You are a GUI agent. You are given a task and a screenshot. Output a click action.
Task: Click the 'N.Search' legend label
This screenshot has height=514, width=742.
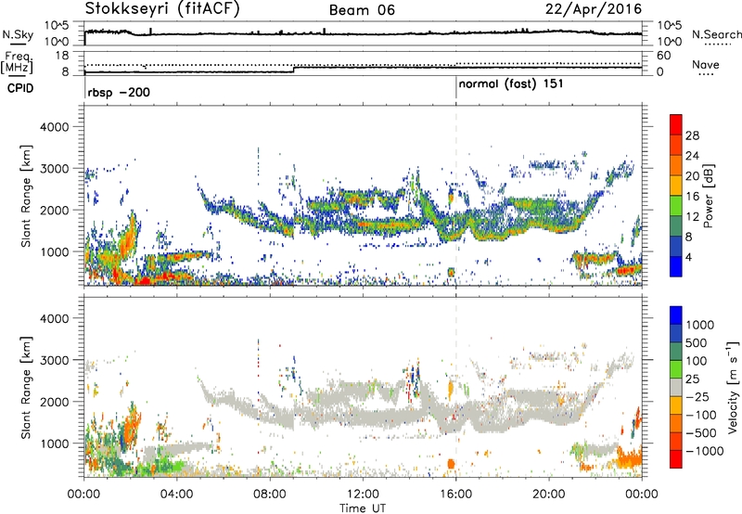pyautogui.click(x=716, y=34)
